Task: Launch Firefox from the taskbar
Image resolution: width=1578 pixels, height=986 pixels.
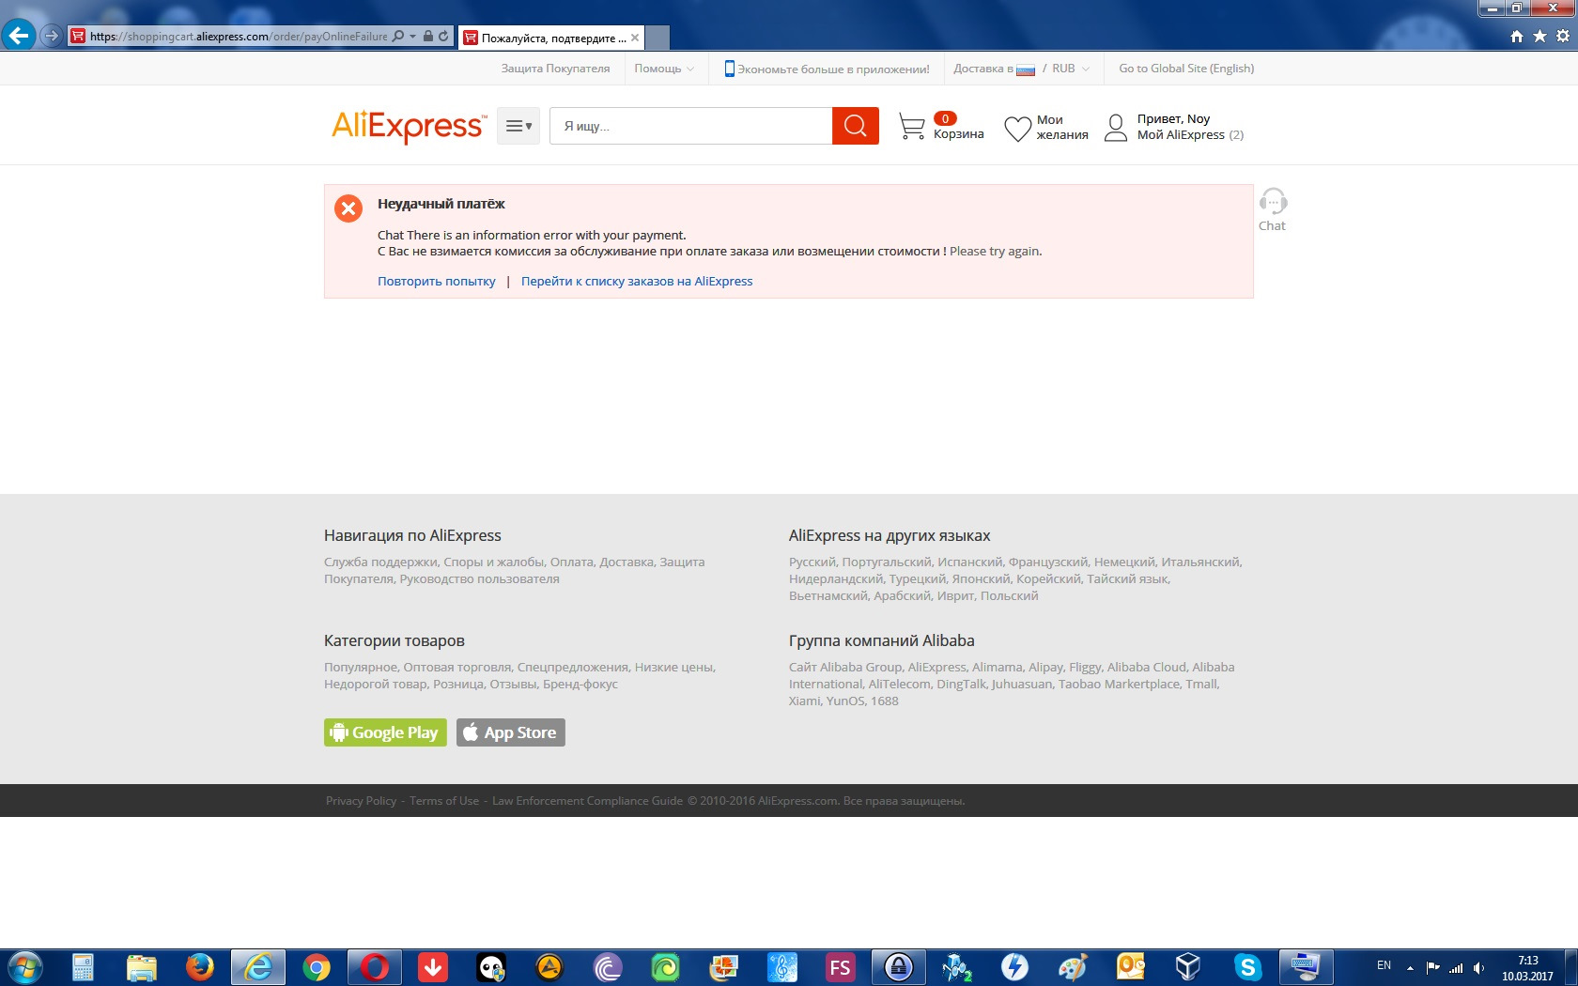Action: click(x=200, y=967)
